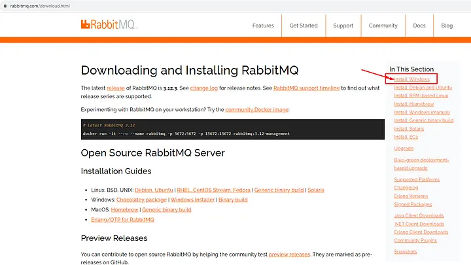Viewport: 471px width, 265px height.
Task: Select Install: Homebrew in the sidebar
Action: click(414, 104)
